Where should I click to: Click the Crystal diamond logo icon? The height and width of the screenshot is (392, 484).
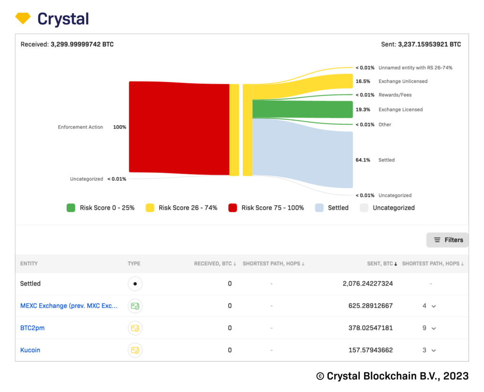(x=23, y=18)
